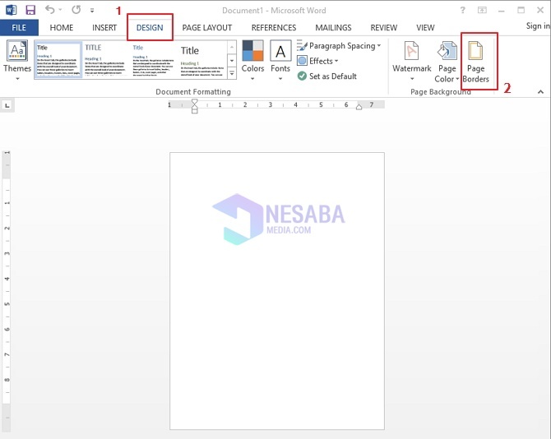The image size is (551, 439).
Task: Open the MAILINGS tab
Action: point(333,28)
